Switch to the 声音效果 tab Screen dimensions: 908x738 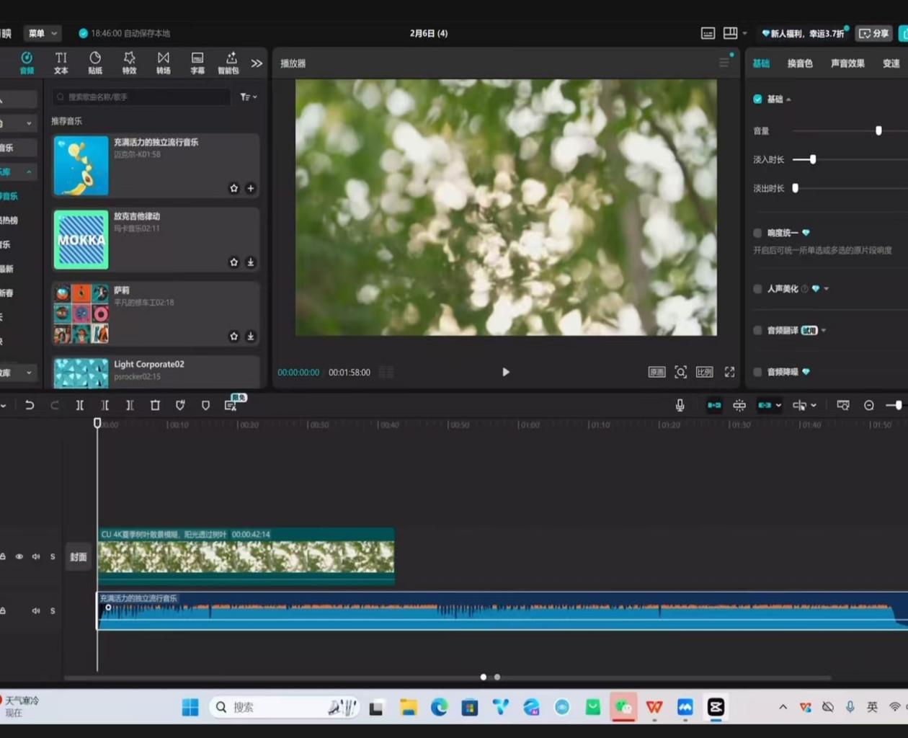click(x=847, y=63)
